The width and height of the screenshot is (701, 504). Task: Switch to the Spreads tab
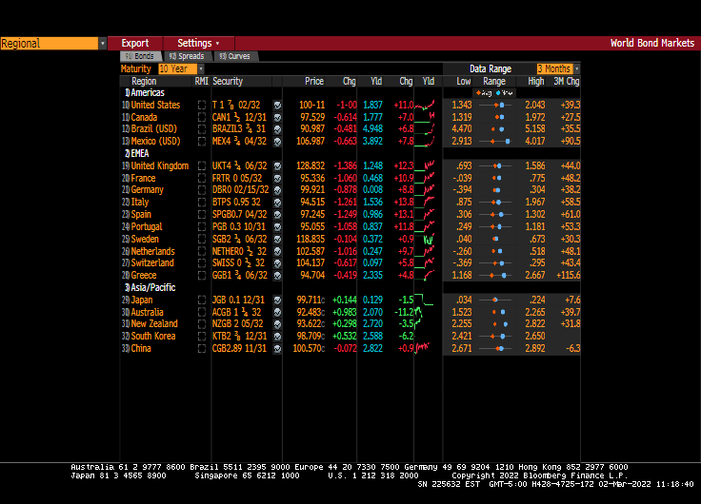186,57
